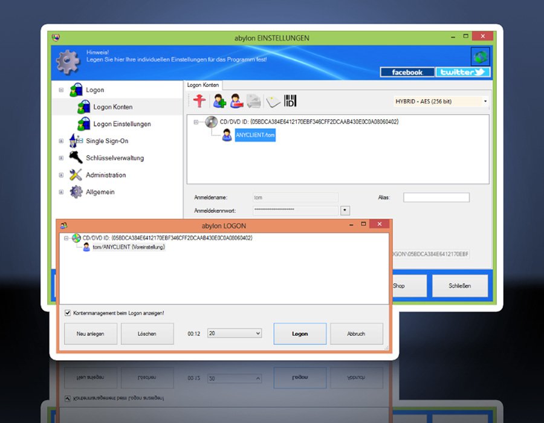The width and height of the screenshot is (544, 423).
Task: Select the Logon Konten tab
Action: click(203, 85)
